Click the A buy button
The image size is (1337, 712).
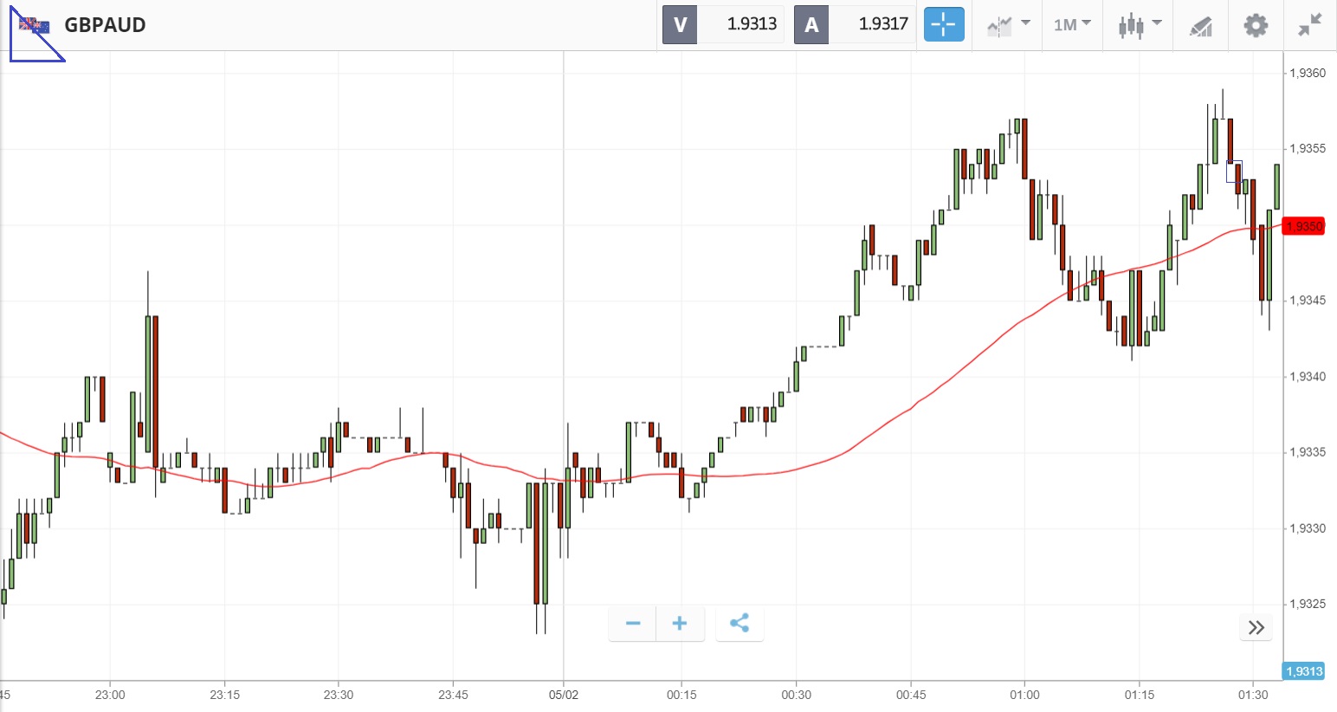(811, 24)
